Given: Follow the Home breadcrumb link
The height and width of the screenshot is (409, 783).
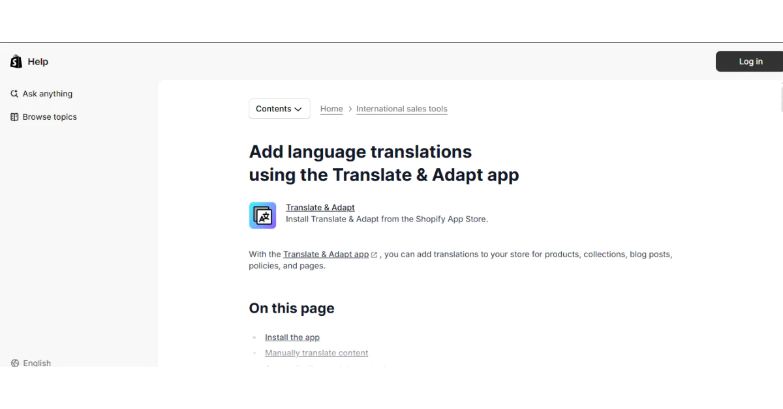Looking at the screenshot, I should click(x=331, y=109).
